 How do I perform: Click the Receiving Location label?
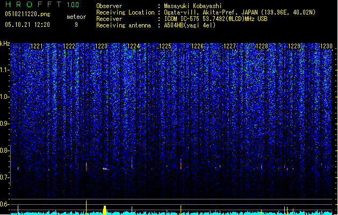(x=125, y=12)
